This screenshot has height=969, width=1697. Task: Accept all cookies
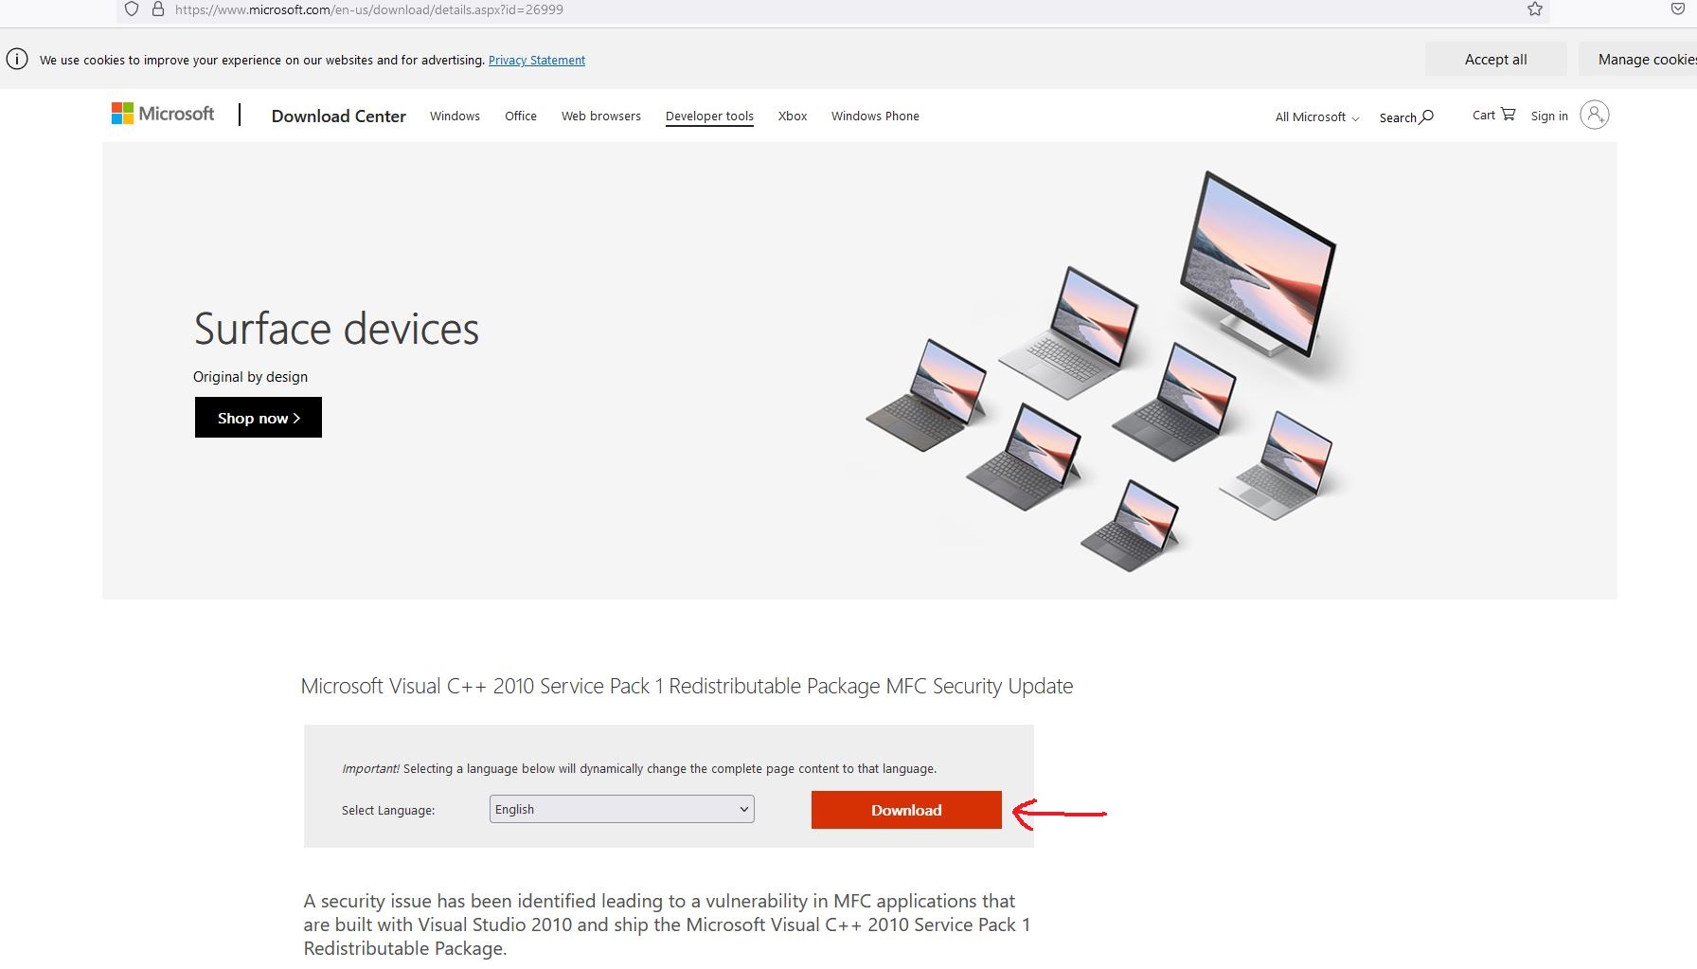(x=1495, y=60)
